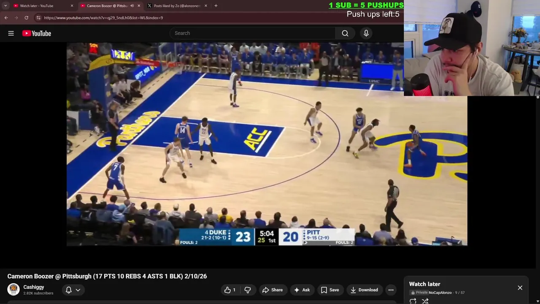
Task: Start voice search with the microphone icon
Action: [x=366, y=33]
